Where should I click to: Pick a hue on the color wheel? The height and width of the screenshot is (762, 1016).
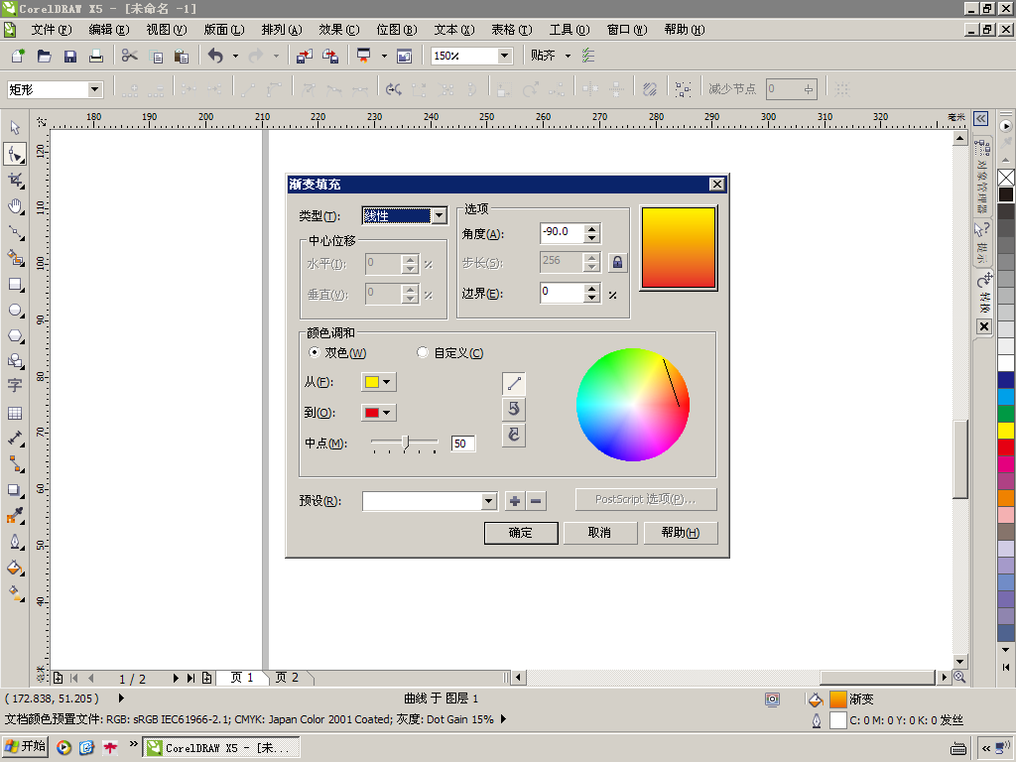(632, 405)
